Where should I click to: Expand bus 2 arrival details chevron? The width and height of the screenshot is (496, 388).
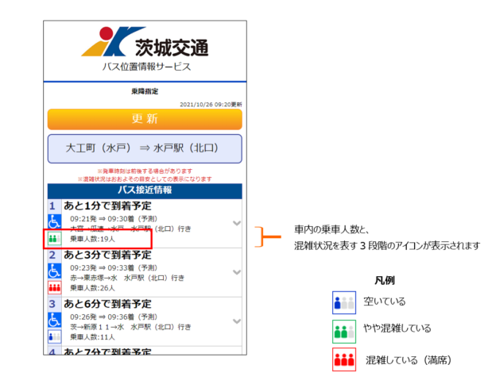(236, 272)
